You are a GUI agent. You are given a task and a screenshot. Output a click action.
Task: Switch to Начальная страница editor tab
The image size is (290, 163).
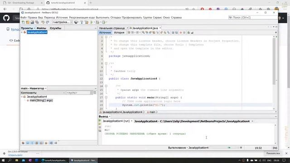click(x=112, y=28)
